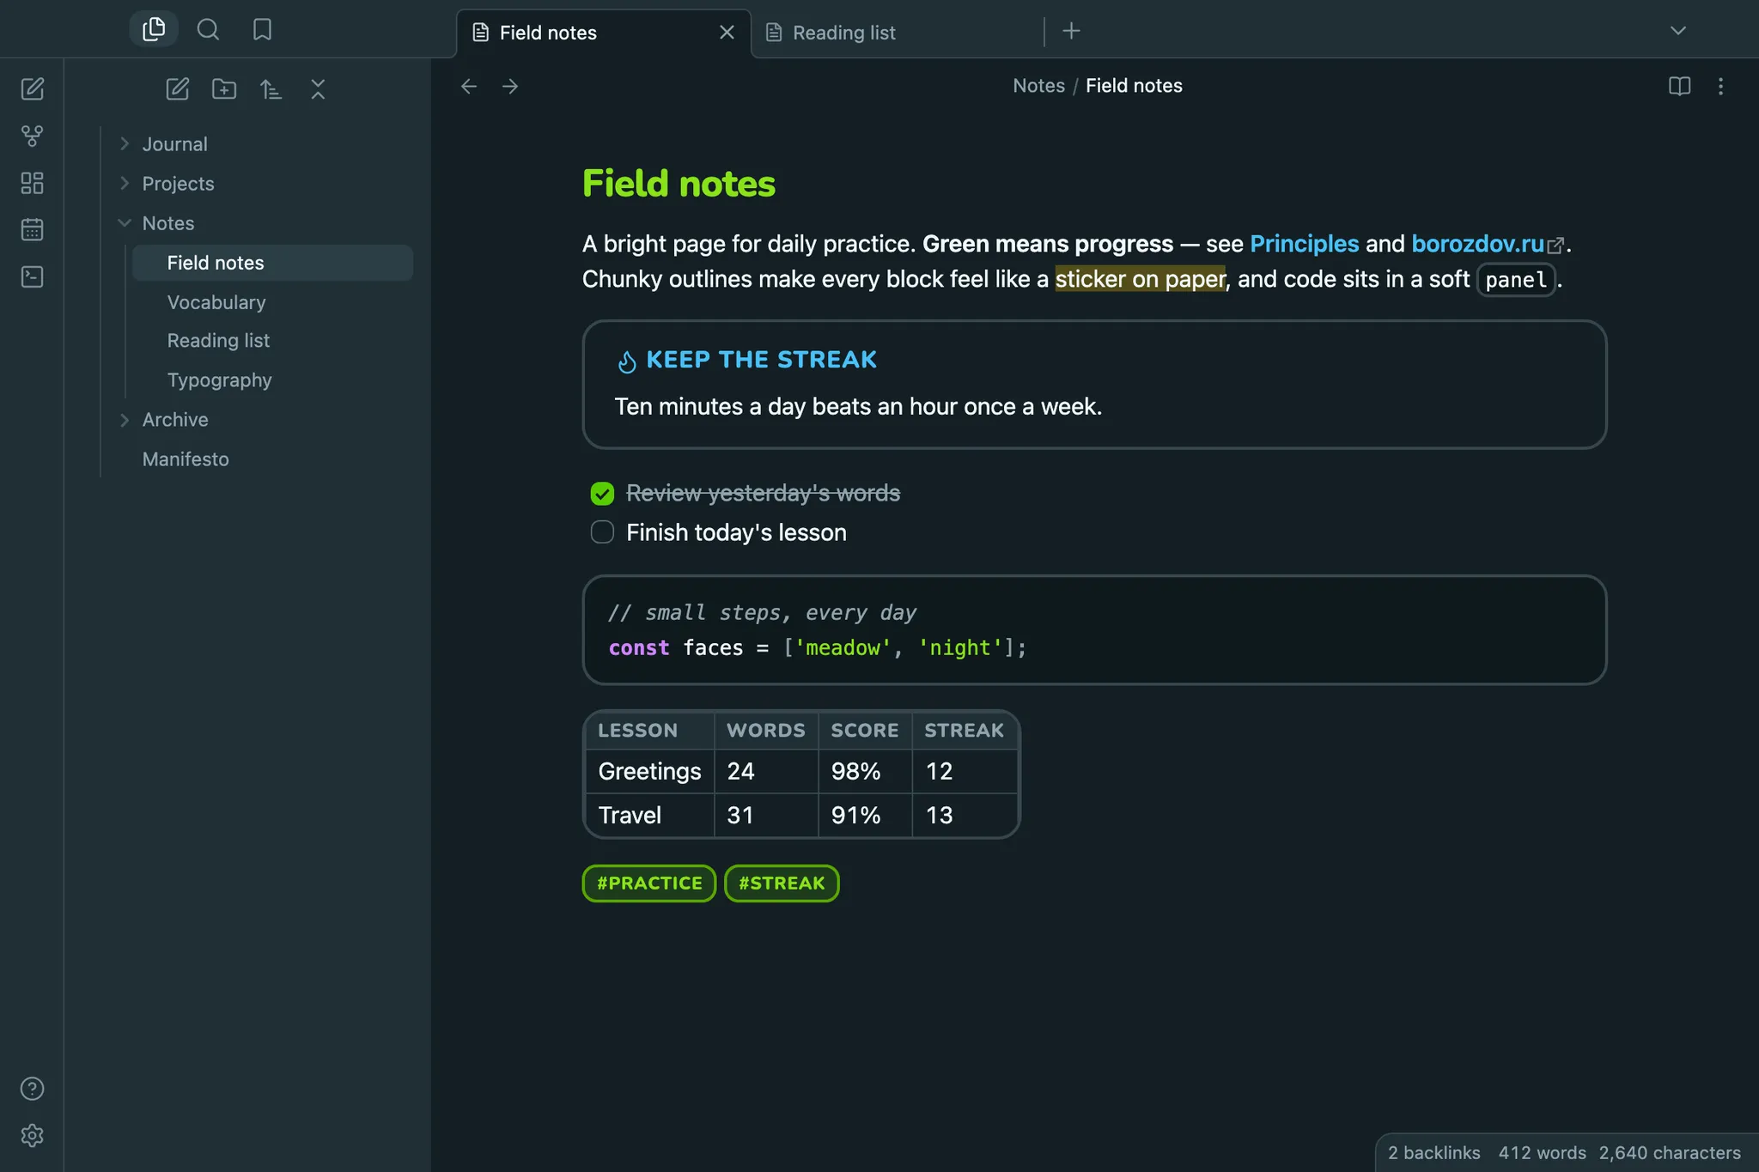The height and width of the screenshot is (1172, 1759).
Task: Click Notes in breadcrumb path
Action: [x=1038, y=86]
